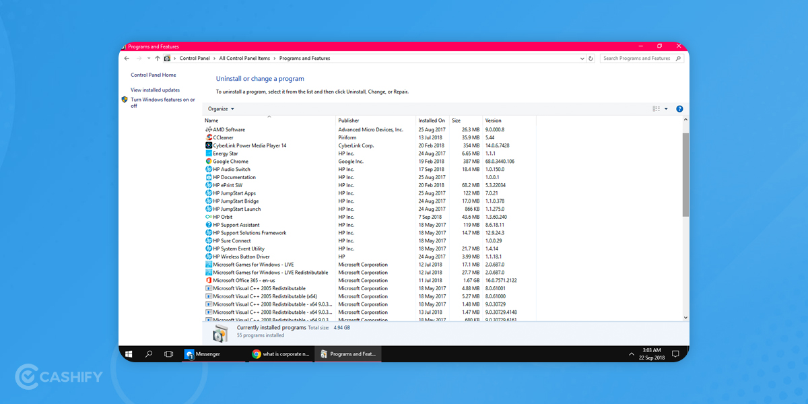The height and width of the screenshot is (404, 808).
Task: Open the Organize dropdown menu
Action: [220, 108]
